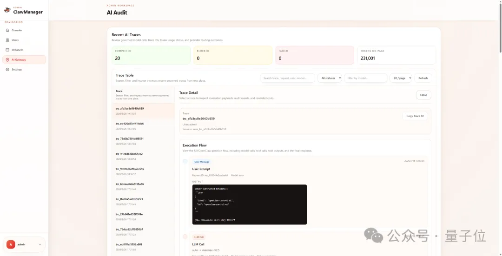Click the LLM Call tag label
The width and height of the screenshot is (502, 256).
coord(199,237)
